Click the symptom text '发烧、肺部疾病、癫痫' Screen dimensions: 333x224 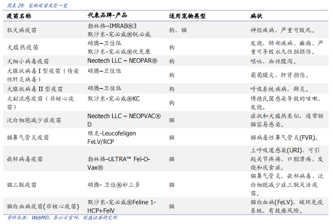click(280, 43)
